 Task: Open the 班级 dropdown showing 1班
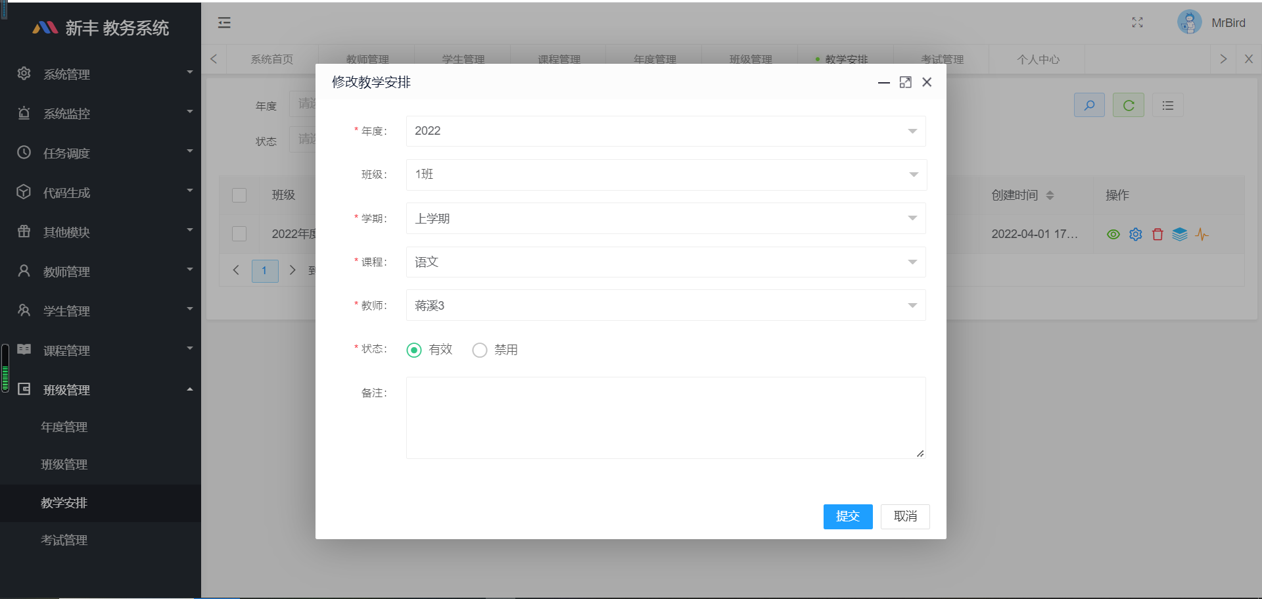point(666,174)
